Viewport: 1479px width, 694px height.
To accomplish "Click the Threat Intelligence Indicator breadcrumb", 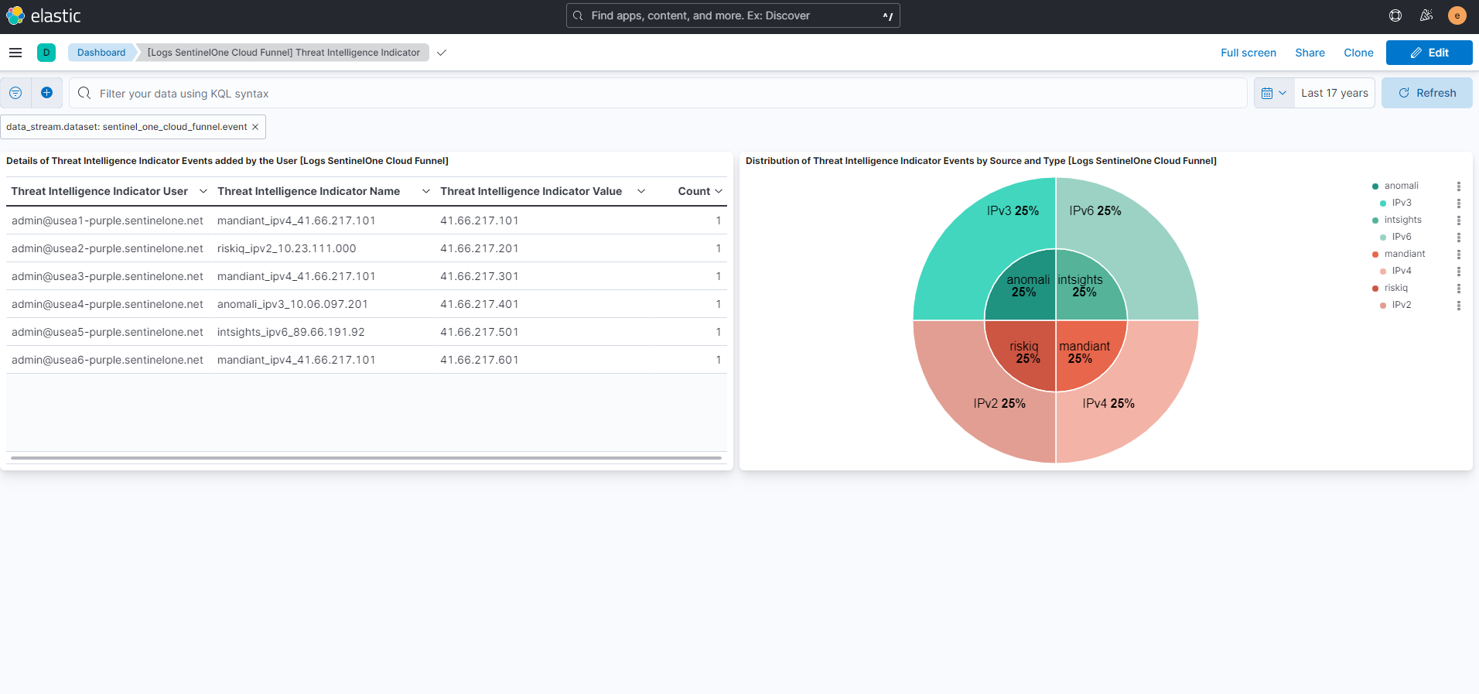I will pos(284,53).
